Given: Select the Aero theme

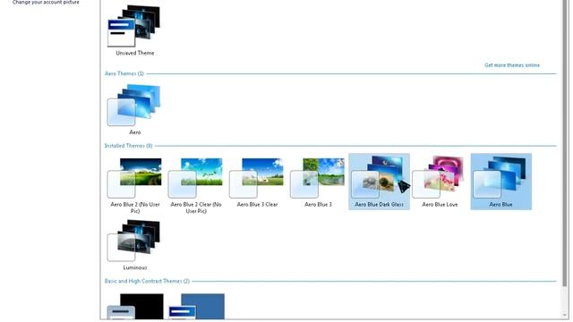Looking at the screenshot, I should [x=134, y=109].
